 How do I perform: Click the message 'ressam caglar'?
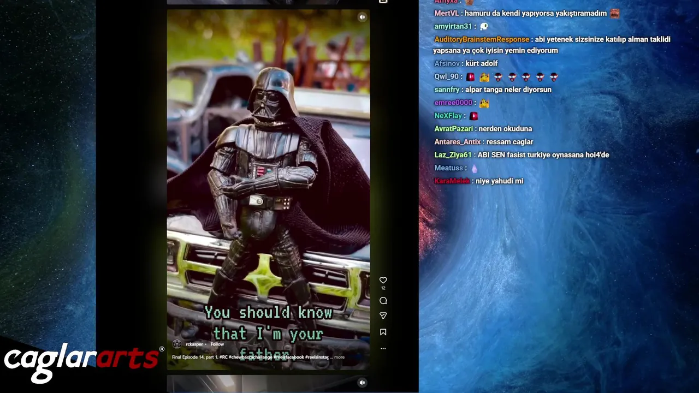pos(510,142)
